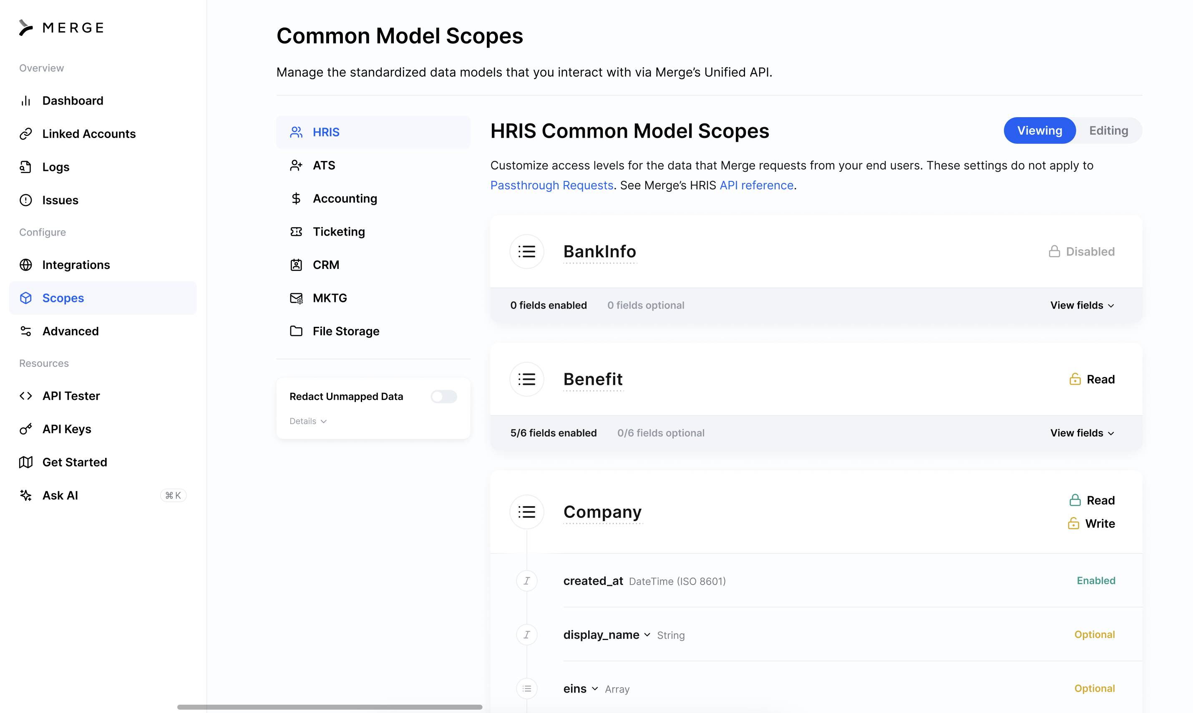The height and width of the screenshot is (713, 1193).
Task: Click the Merge logo icon
Action: pos(26,28)
